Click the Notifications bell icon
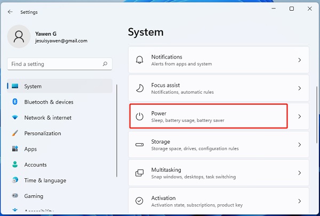The width and height of the screenshot is (320, 216). pyautogui.click(x=140, y=60)
